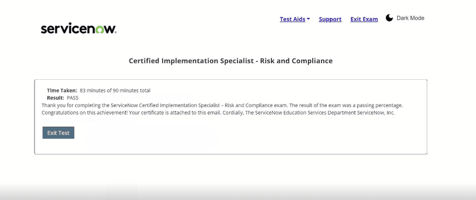Screen dimensions: 476x200
Task: Toggle Dark Mode via the moon icon
Action: (389, 18)
